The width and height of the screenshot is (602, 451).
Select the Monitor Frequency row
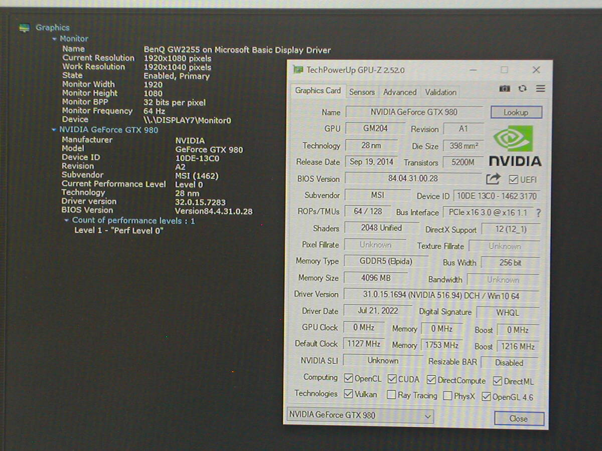tap(113, 111)
